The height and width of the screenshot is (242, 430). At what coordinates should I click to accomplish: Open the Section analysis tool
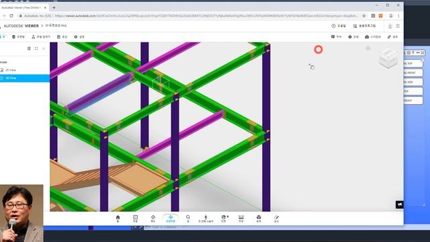(224, 218)
